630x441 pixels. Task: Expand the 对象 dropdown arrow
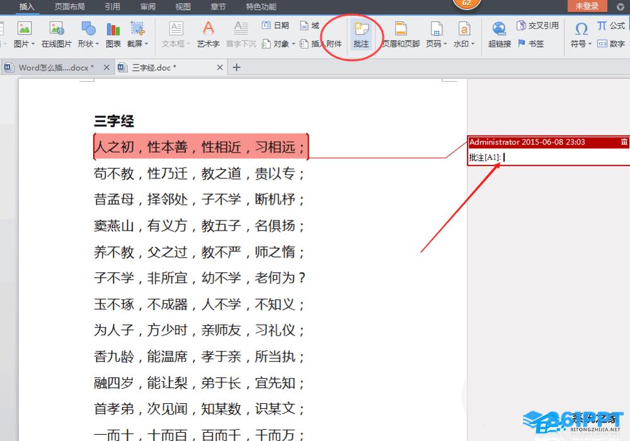[x=294, y=43]
